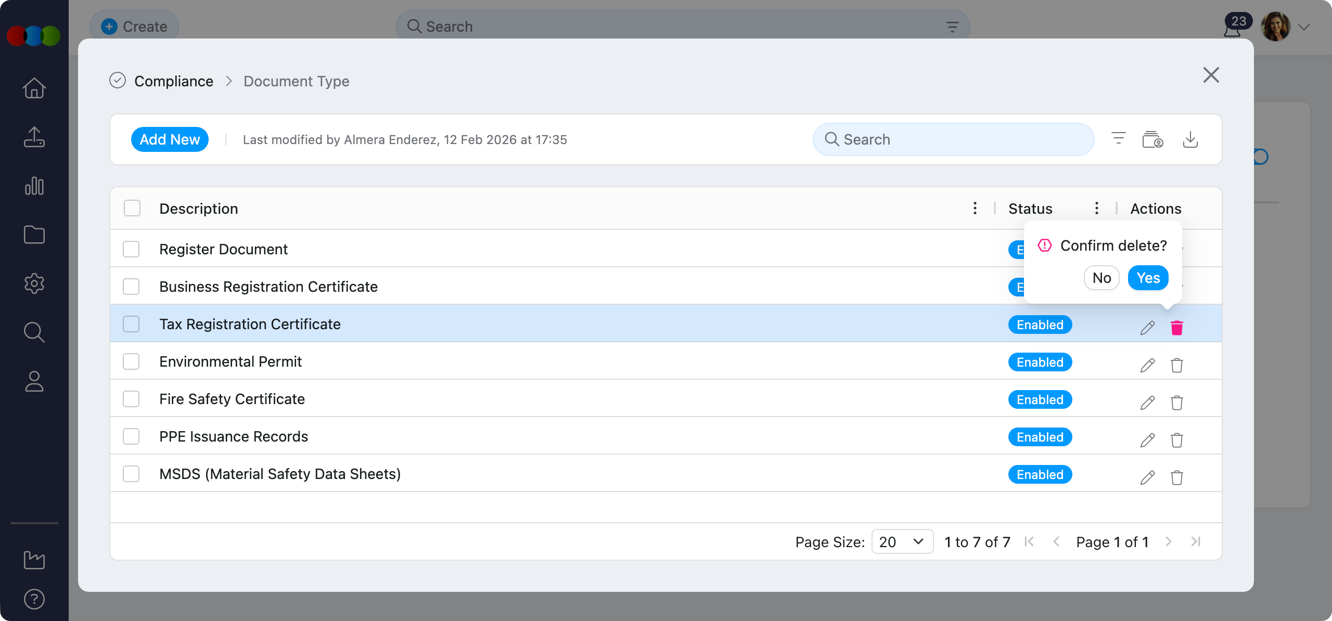
Task: Click the download export icon above the table
Action: [x=1191, y=139]
